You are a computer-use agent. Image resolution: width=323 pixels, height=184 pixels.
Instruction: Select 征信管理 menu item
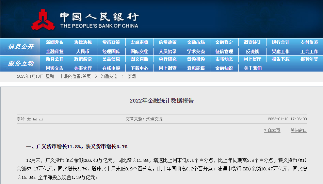224,51
